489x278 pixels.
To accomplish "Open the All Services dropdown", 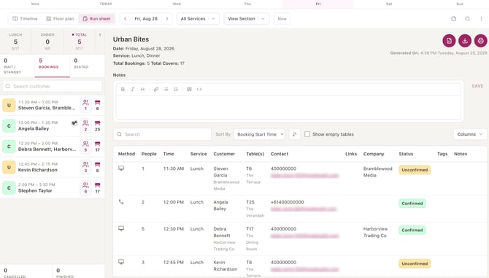I will click(198, 19).
